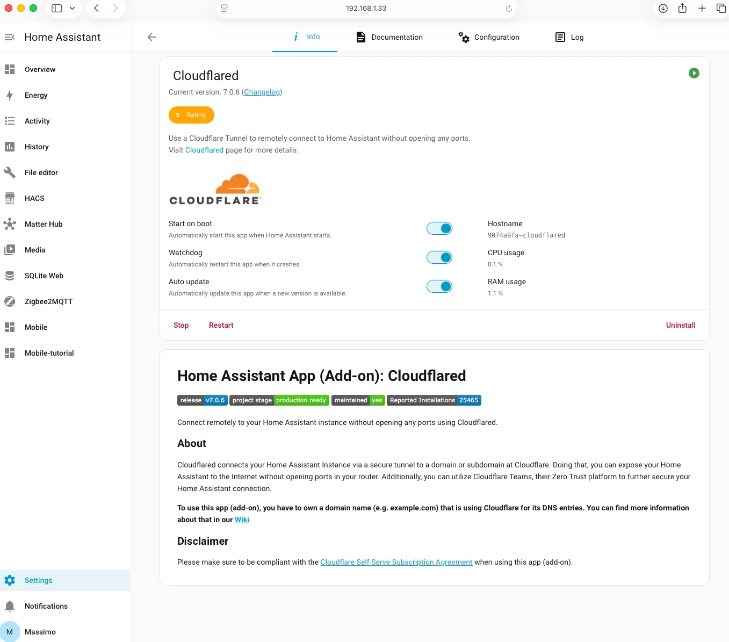Click the maintained yes badge

[358, 400]
